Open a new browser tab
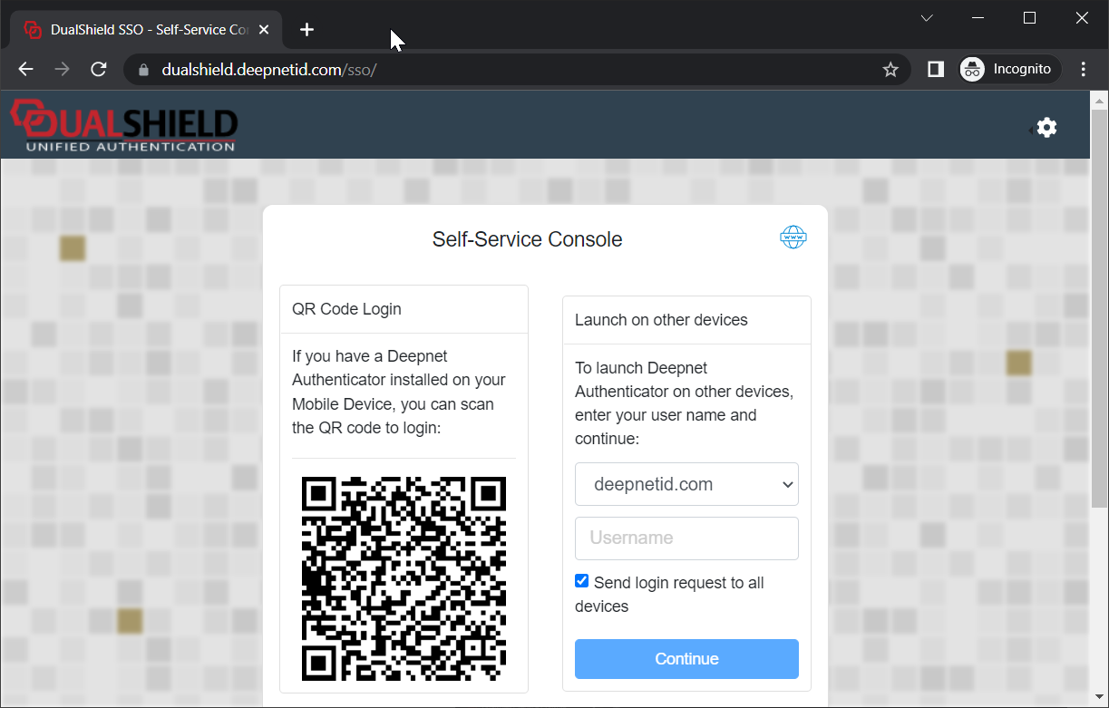 (x=306, y=30)
